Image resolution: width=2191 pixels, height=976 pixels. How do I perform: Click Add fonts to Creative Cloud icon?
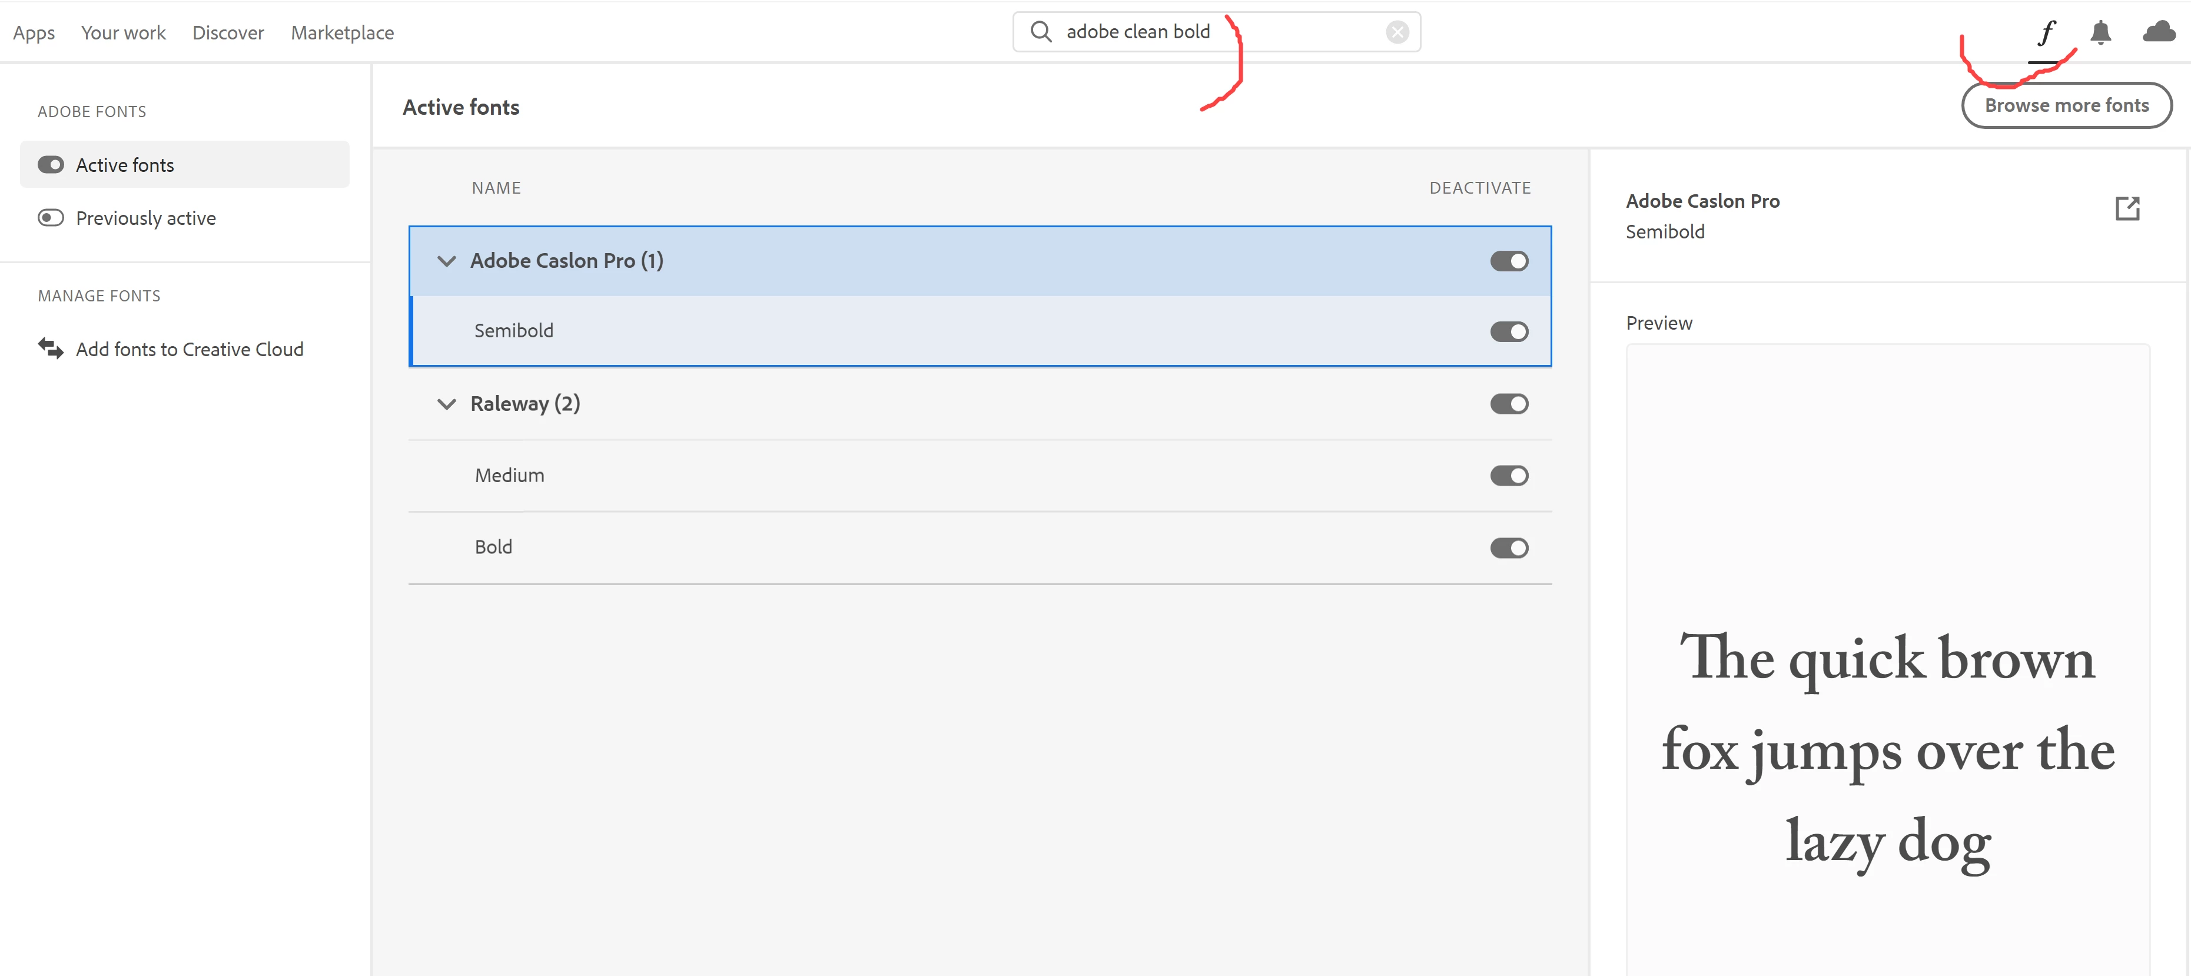point(50,348)
